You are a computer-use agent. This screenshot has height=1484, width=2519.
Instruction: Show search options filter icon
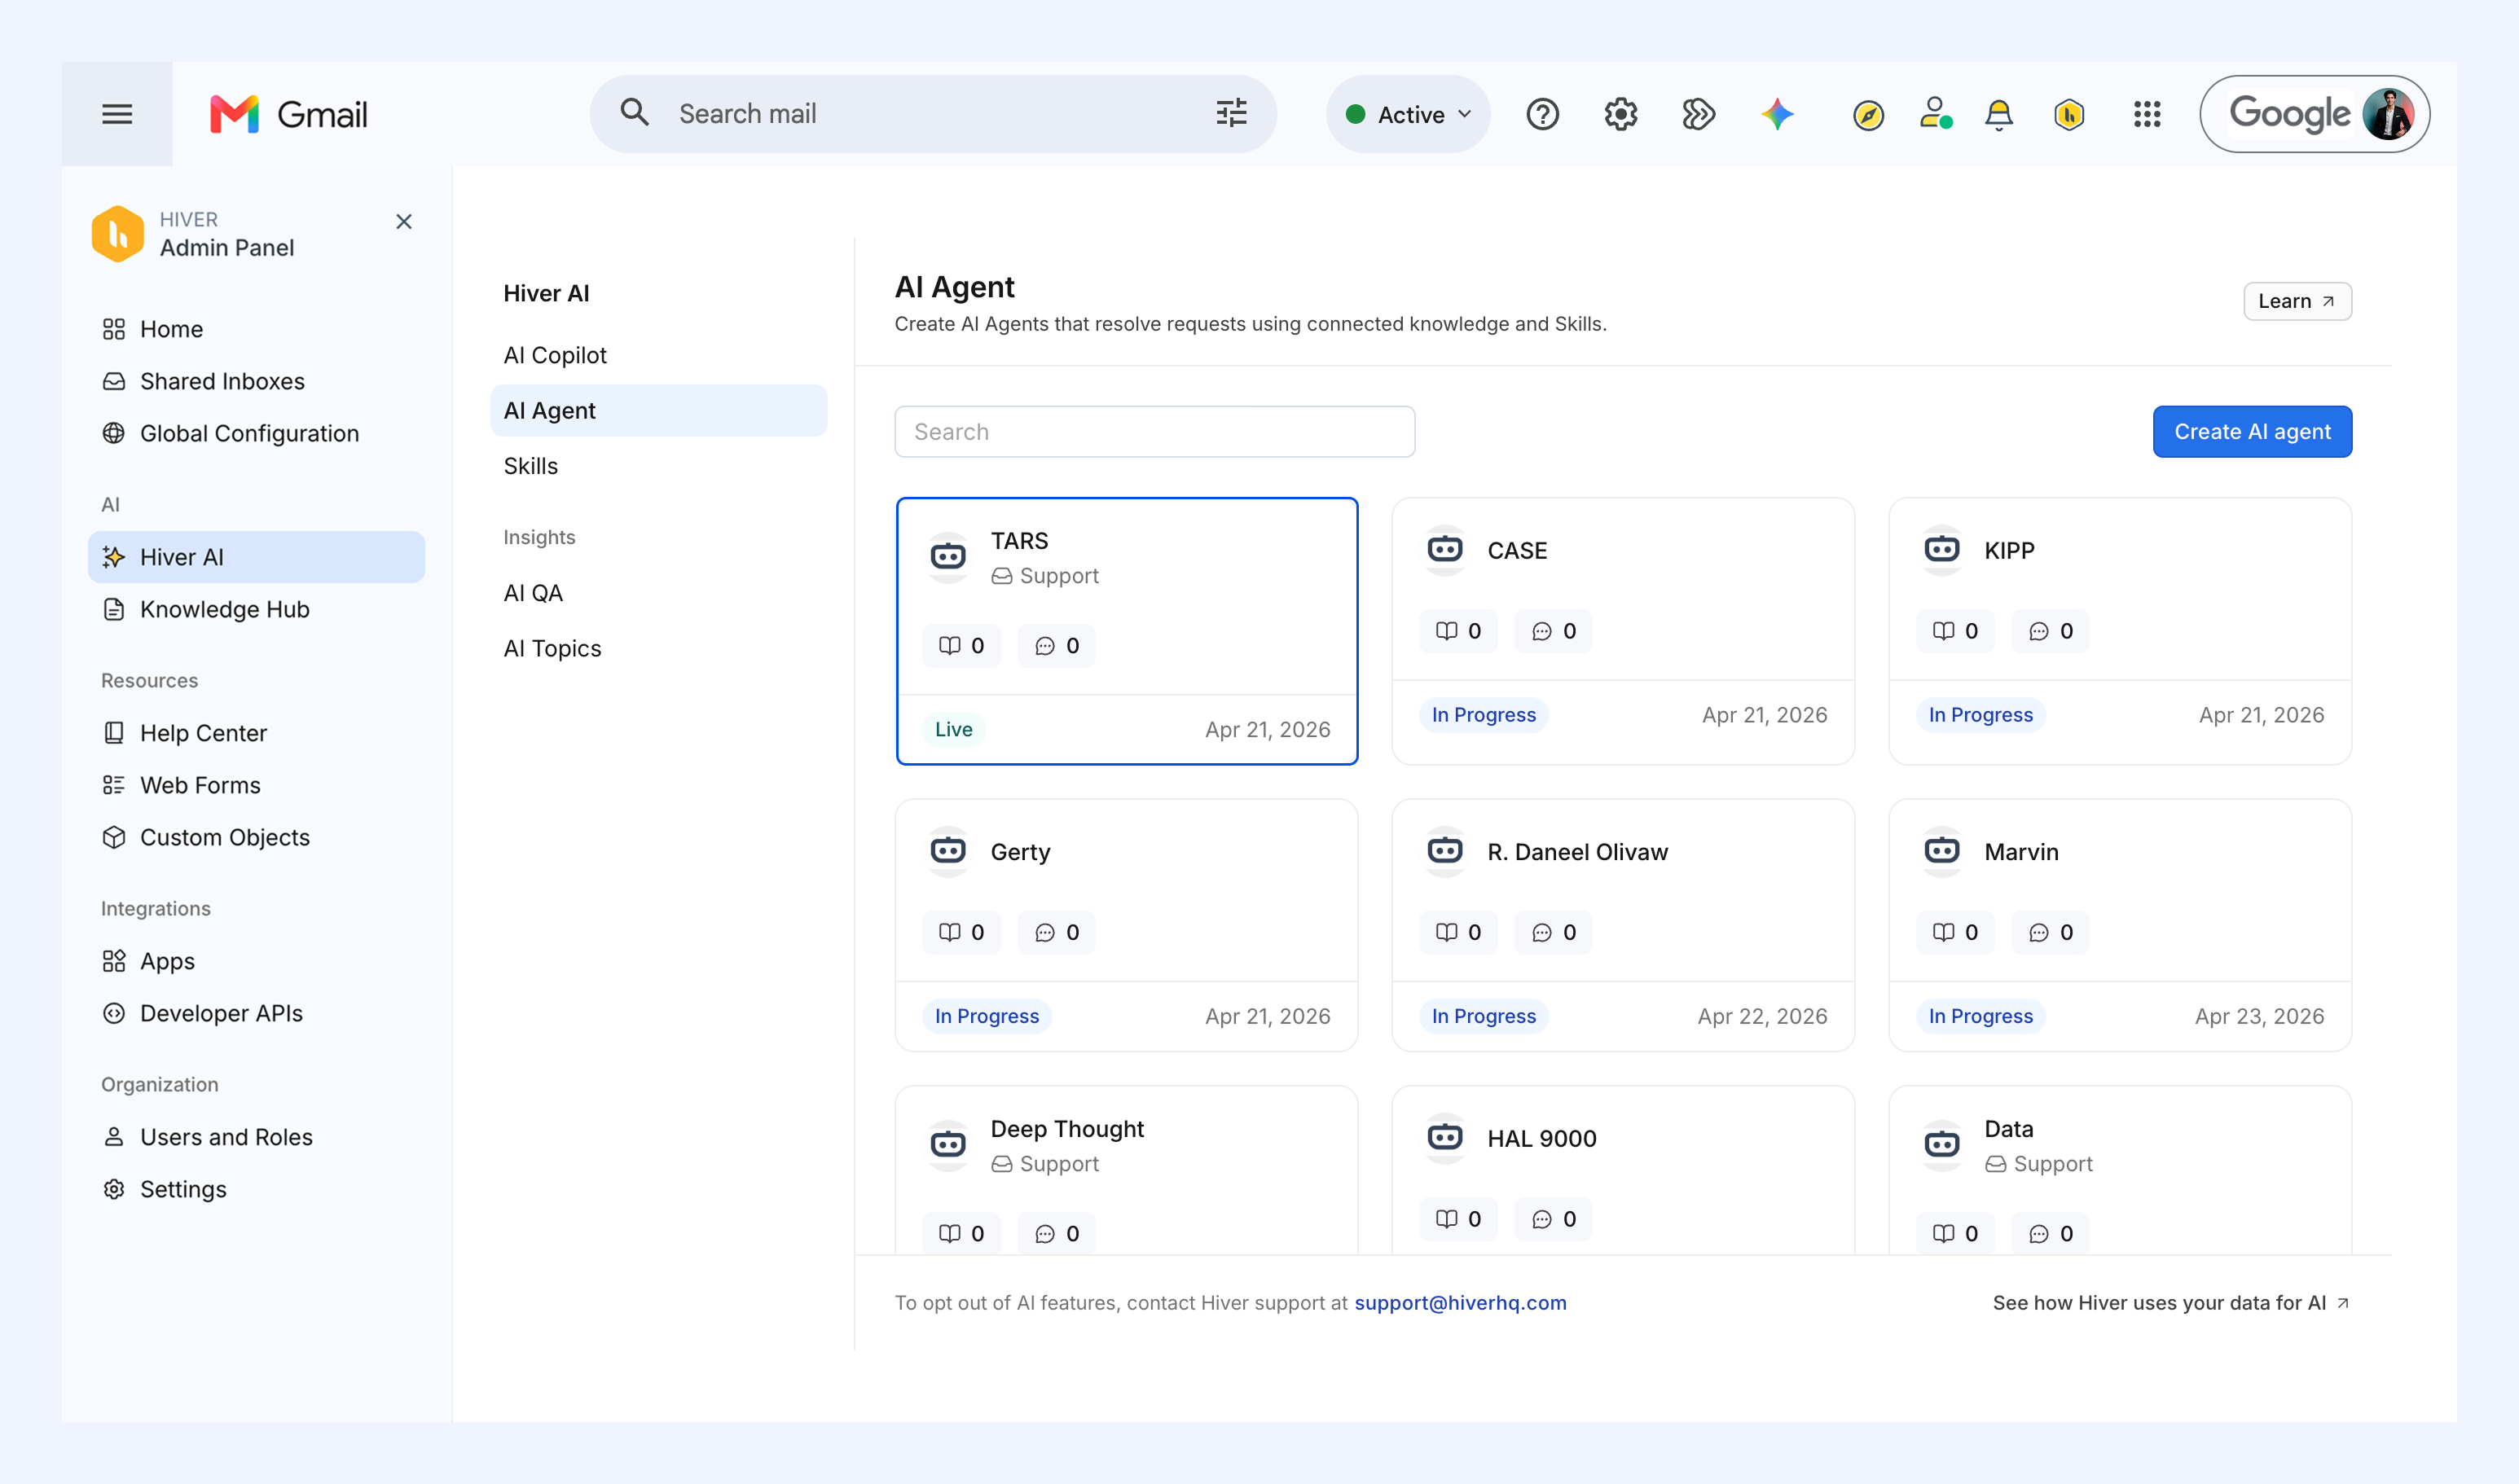[x=1231, y=113]
